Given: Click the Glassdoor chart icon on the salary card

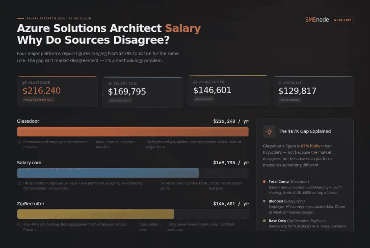Looking at the screenshot, I should (x=23, y=82).
